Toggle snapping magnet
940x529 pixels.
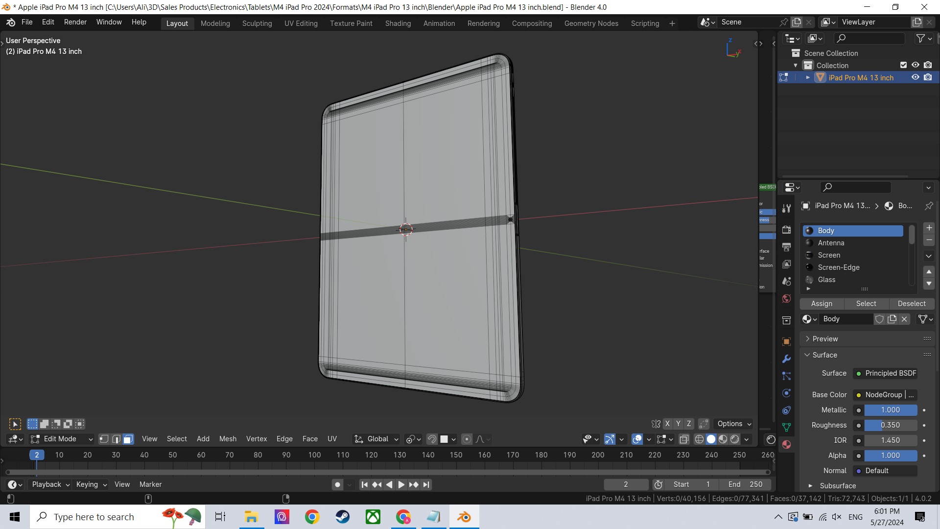point(431,439)
